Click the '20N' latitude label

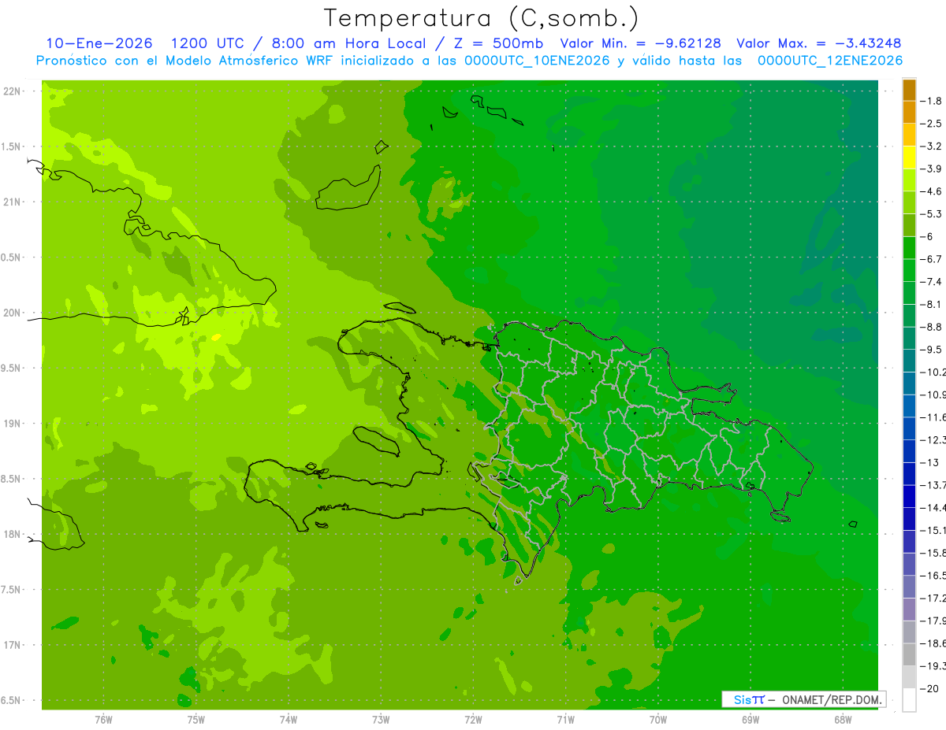click(x=13, y=313)
